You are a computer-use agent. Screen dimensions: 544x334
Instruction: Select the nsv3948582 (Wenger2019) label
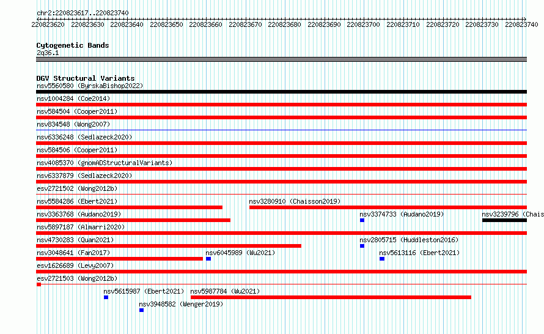181,304
